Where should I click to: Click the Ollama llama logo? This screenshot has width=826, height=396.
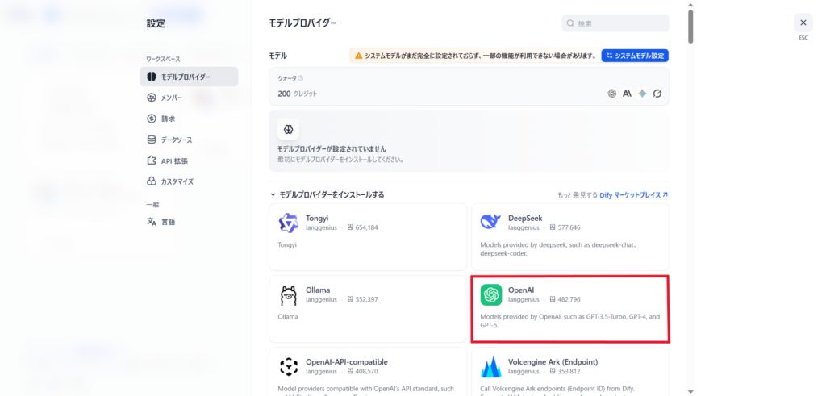(288, 295)
